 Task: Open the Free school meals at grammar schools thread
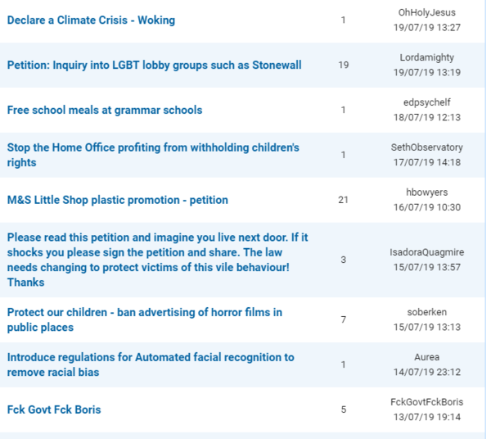[x=105, y=110]
